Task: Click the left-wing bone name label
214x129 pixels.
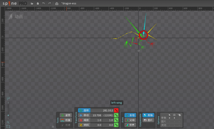Action: click(x=116, y=103)
